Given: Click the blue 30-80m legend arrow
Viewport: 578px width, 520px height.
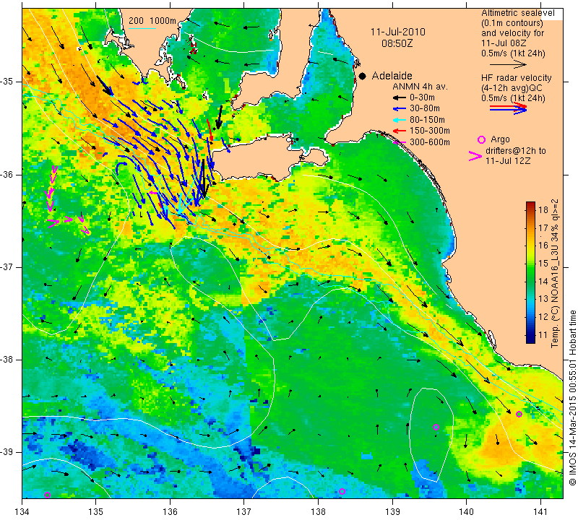Looking at the screenshot, I should (x=399, y=109).
